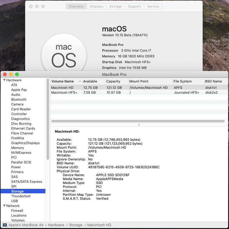Open the Displays tab in About This Mac

click(x=97, y=6)
